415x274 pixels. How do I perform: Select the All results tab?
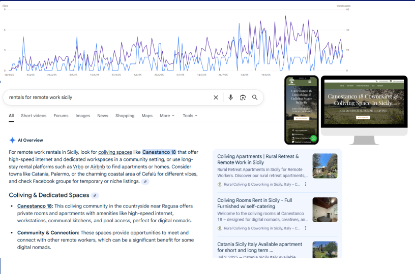coord(11,116)
